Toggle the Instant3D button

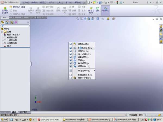pyautogui.click(x=105, y=10)
